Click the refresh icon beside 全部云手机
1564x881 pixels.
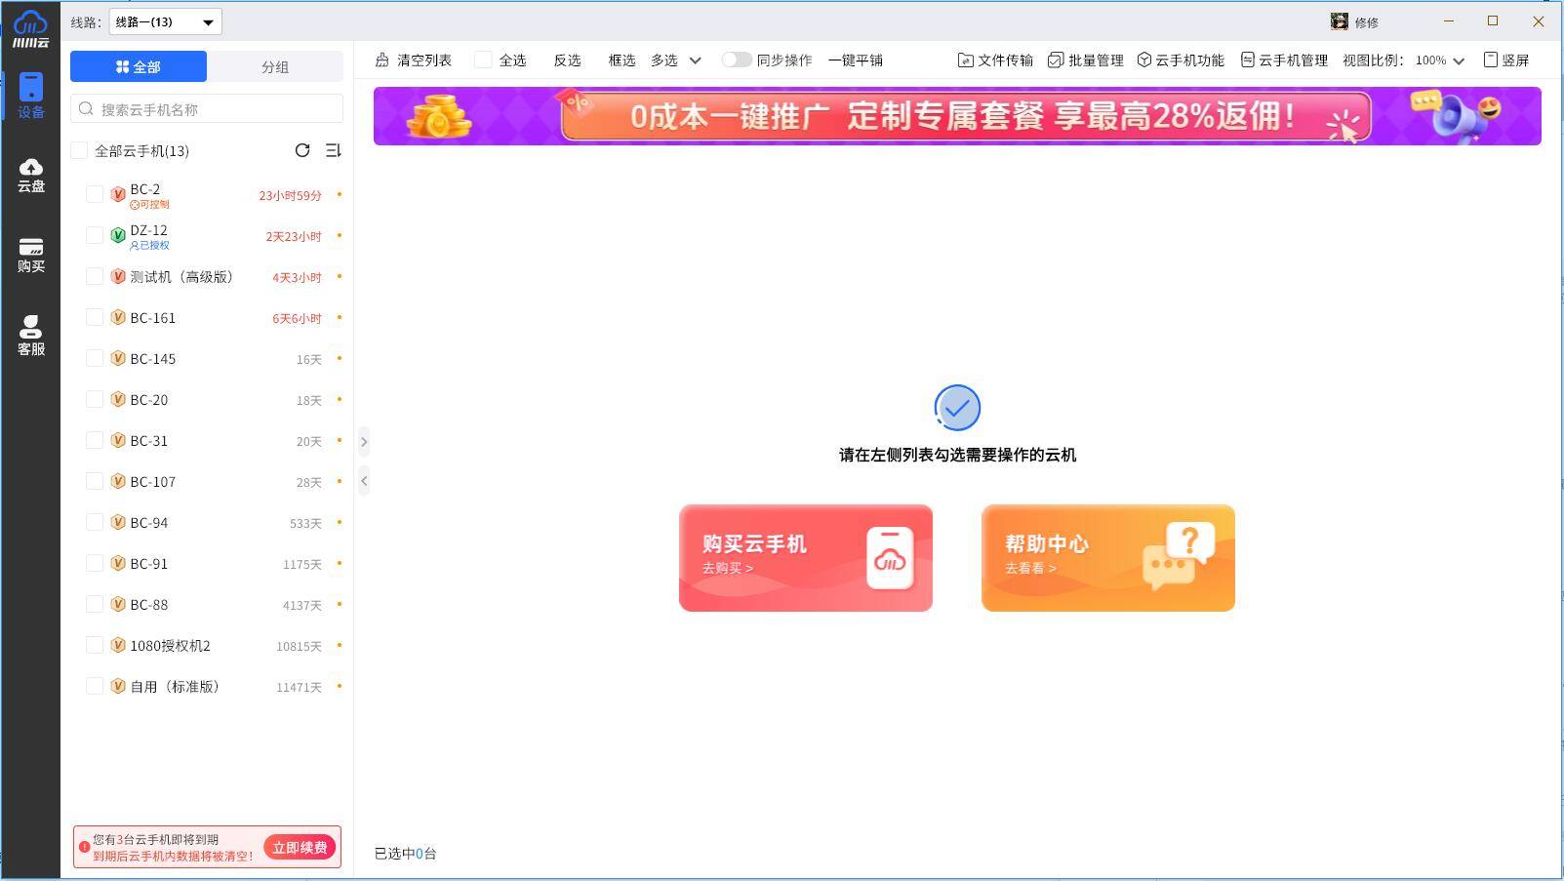302,150
